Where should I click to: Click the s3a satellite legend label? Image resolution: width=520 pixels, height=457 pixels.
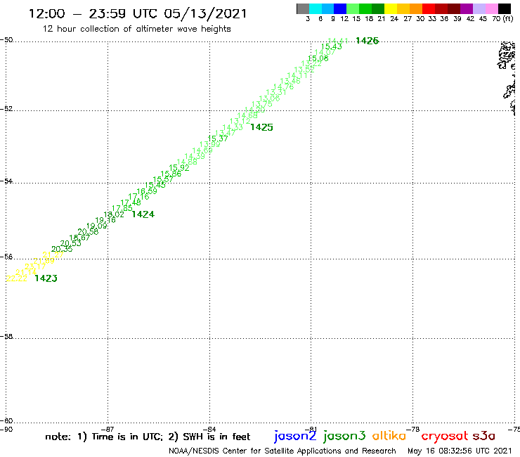[484, 436]
